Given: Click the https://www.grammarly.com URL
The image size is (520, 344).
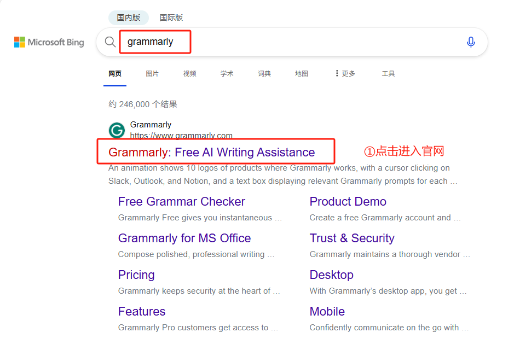Looking at the screenshot, I should (181, 136).
